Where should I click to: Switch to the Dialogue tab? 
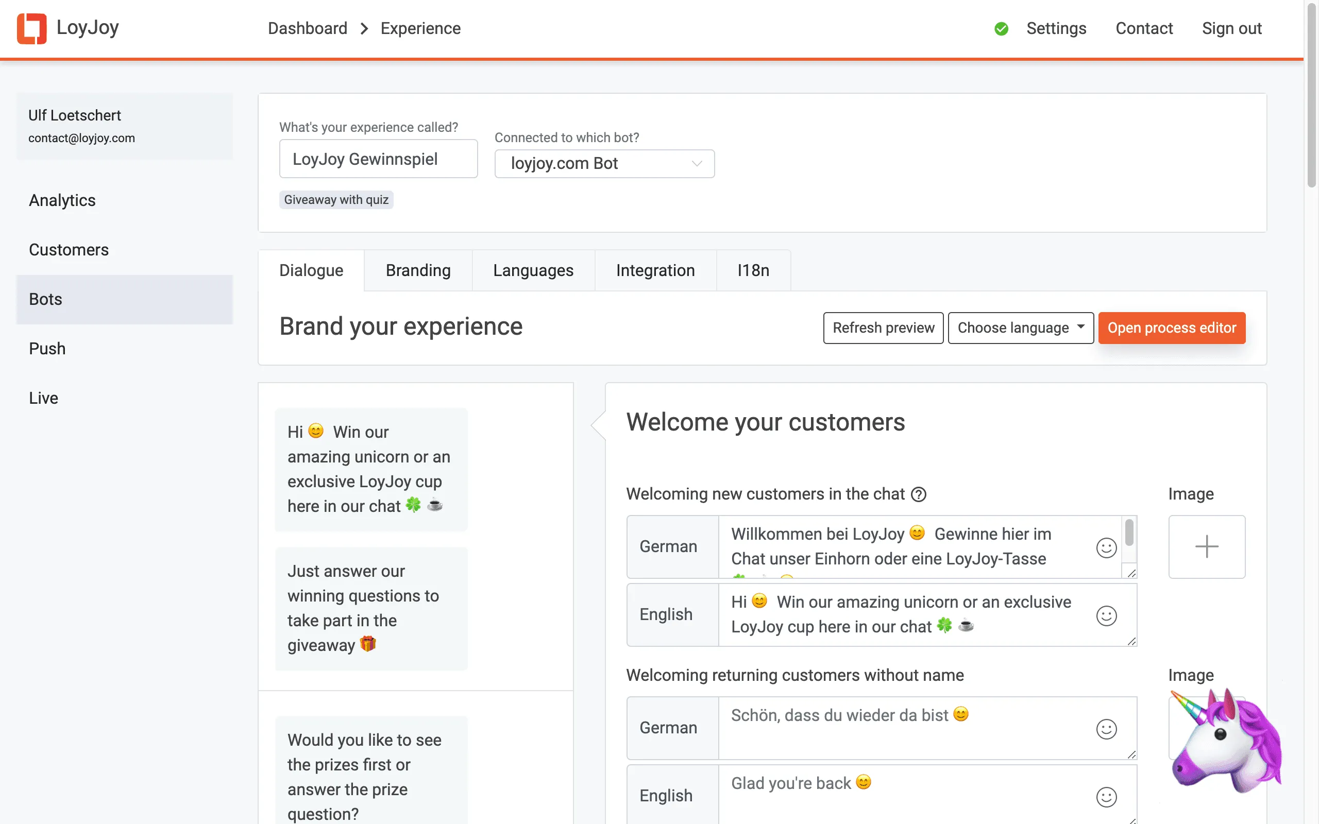coord(311,270)
